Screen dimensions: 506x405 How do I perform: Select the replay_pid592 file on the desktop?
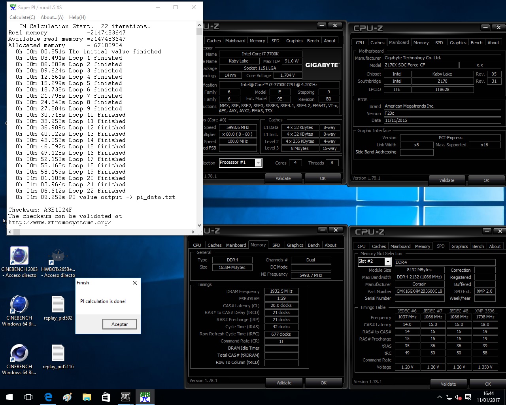[x=58, y=308]
